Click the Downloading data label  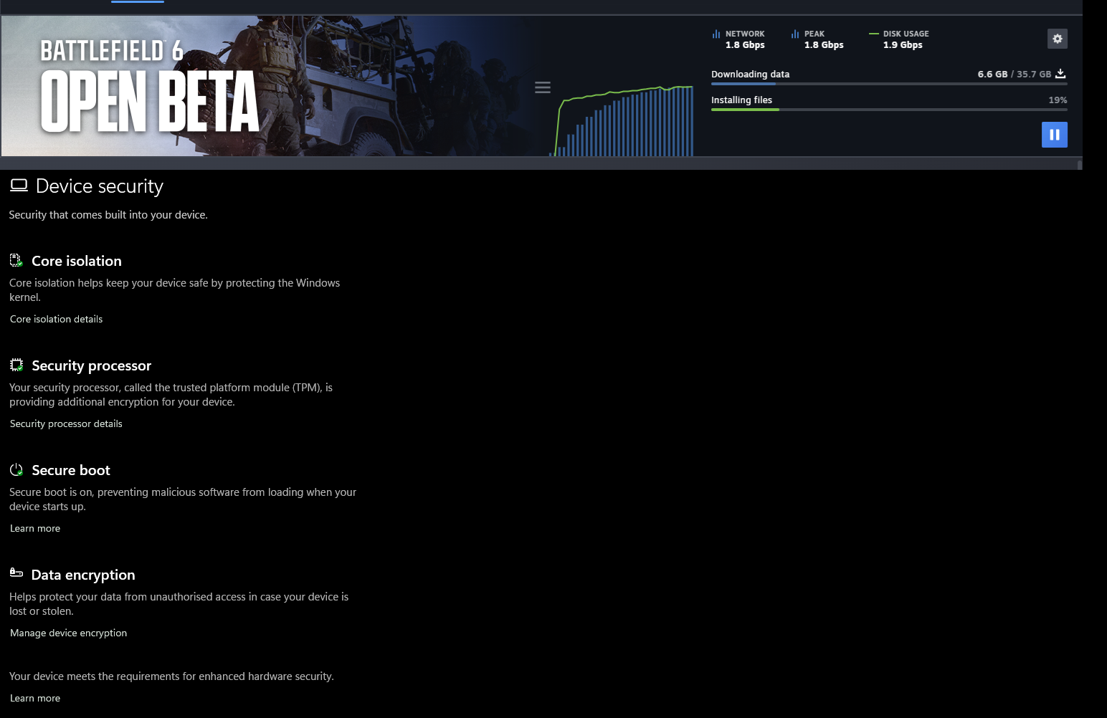750,74
